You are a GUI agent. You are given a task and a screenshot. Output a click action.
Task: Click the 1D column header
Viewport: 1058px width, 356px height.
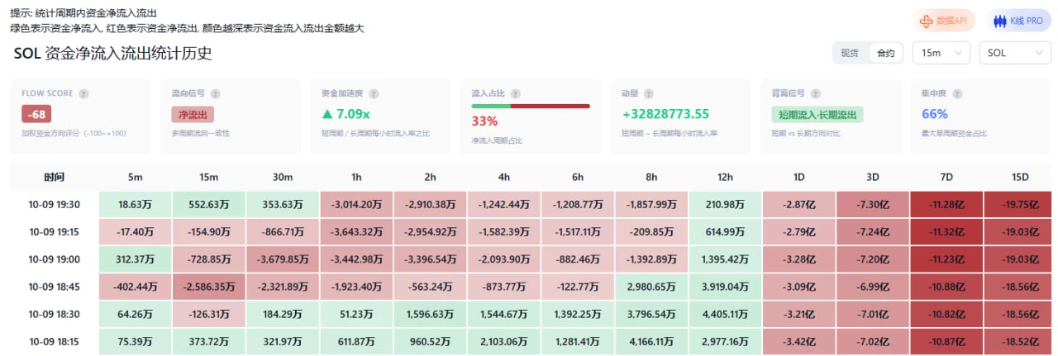point(798,177)
